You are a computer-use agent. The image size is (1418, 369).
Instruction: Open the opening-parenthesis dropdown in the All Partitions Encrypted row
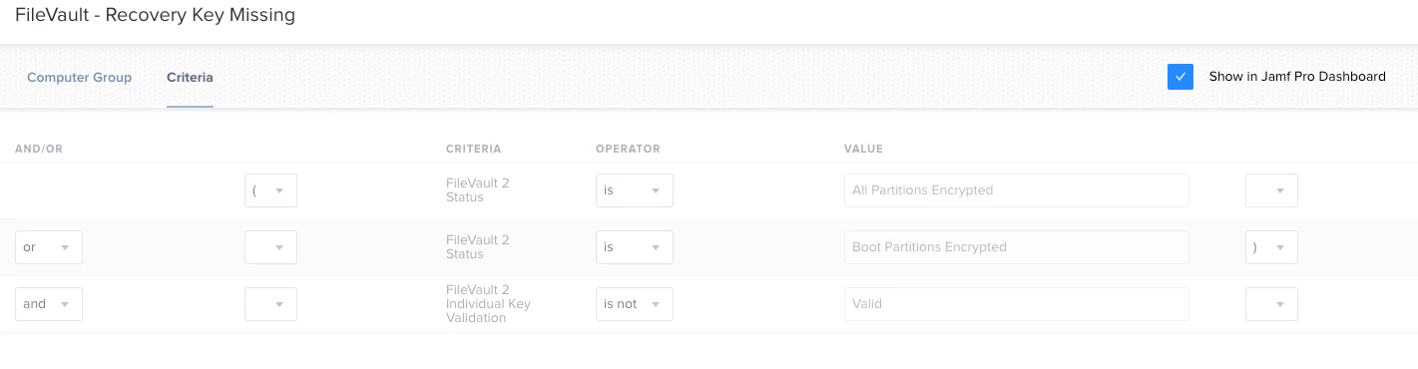click(x=270, y=190)
